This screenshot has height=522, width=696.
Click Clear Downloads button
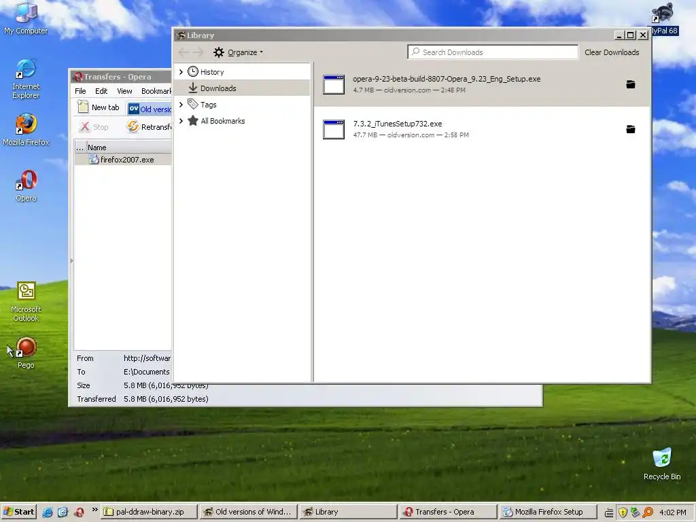(x=612, y=52)
